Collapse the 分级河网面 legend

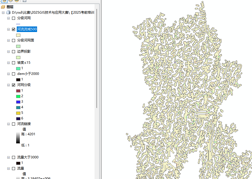point(9,40)
